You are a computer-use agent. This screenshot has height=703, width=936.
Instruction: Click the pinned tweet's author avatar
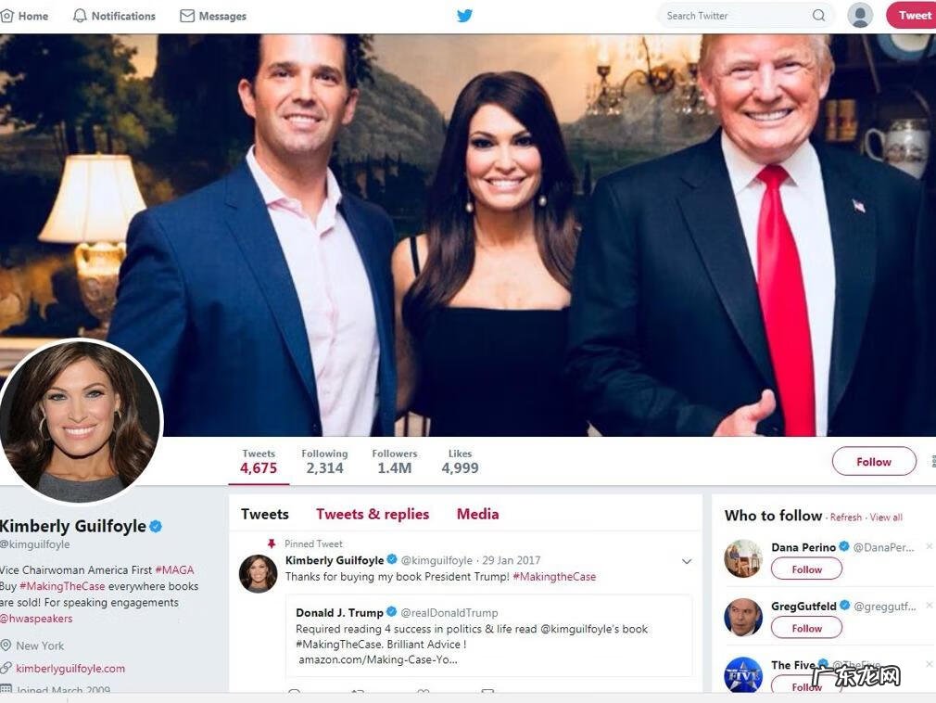pos(258,573)
